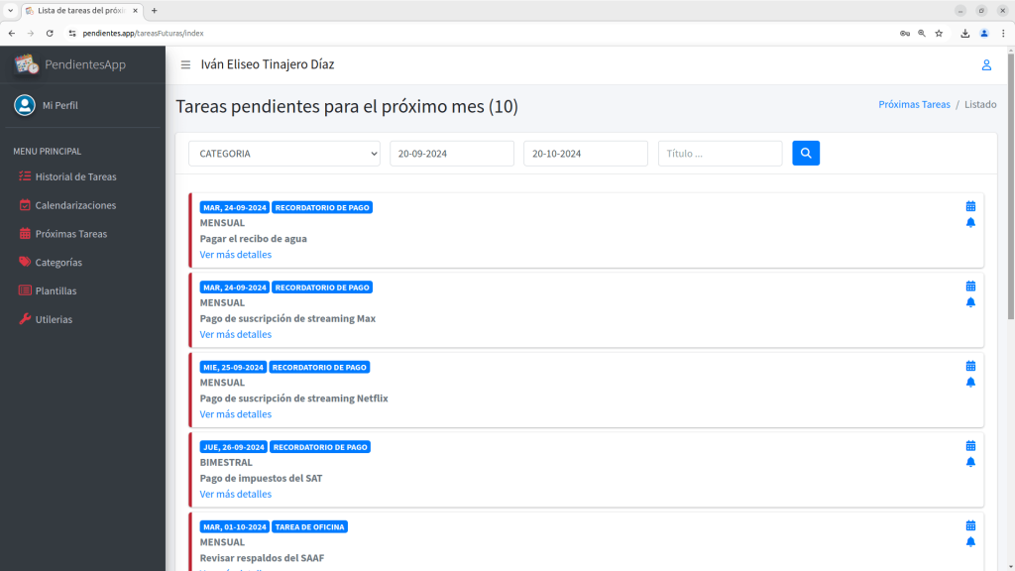The height and width of the screenshot is (571, 1015).
Task: Open calendar icon for Revisar respaldos del SAAF
Action: click(970, 525)
